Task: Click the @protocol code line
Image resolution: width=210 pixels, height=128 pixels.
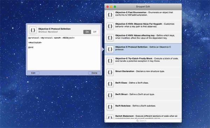Action: point(51,38)
